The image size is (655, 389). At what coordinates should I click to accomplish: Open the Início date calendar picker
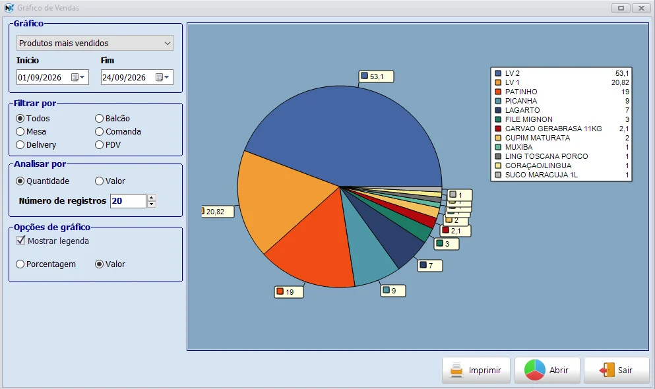point(78,77)
